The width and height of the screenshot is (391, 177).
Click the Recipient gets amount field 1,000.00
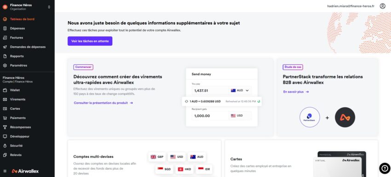pyautogui.click(x=210, y=116)
